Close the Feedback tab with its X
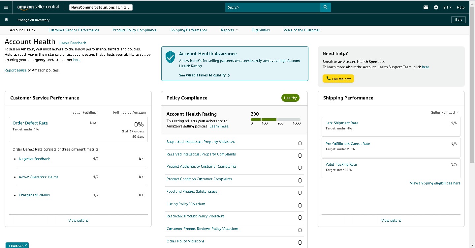The height and width of the screenshot is (248, 475). tap(26, 245)
